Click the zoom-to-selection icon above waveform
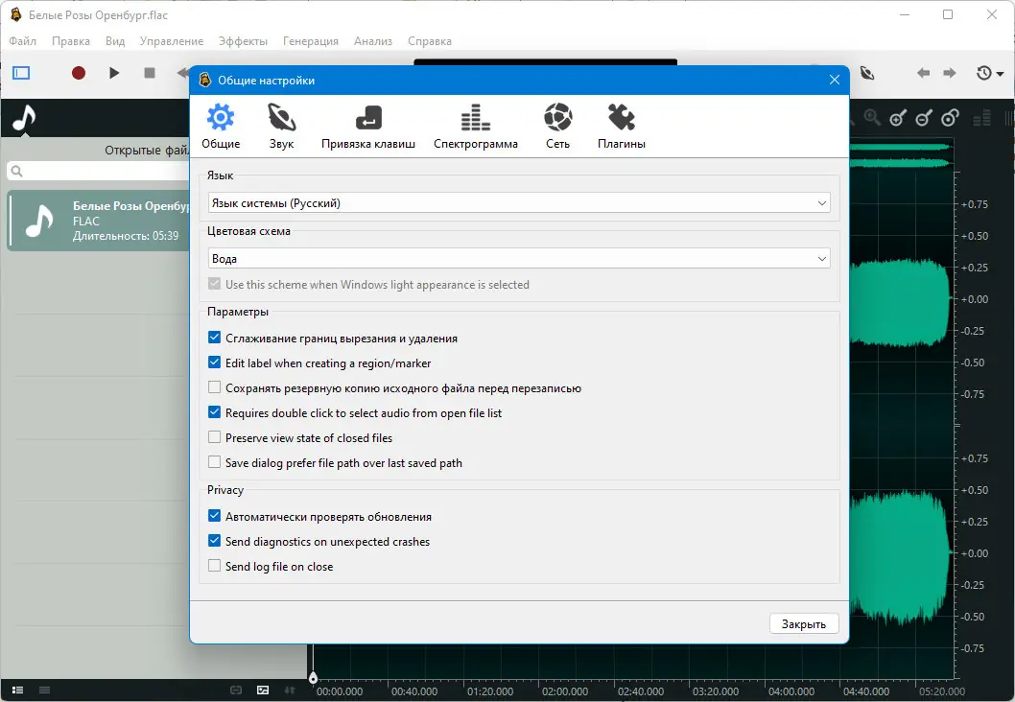 pyautogui.click(x=950, y=118)
